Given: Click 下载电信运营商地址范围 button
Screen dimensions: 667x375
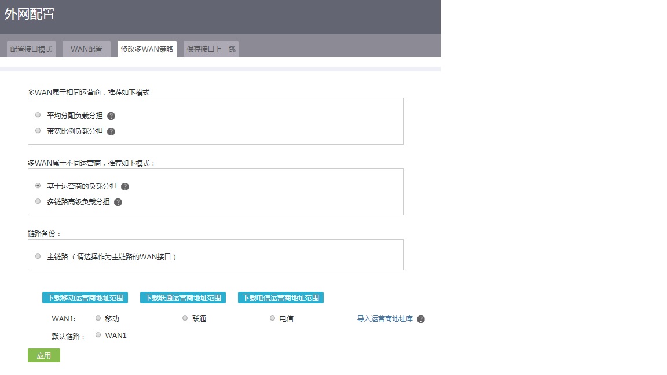Looking at the screenshot, I should [x=281, y=297].
